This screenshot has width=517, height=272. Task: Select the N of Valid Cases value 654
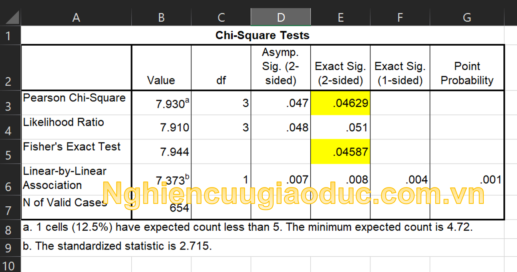[x=161, y=208]
